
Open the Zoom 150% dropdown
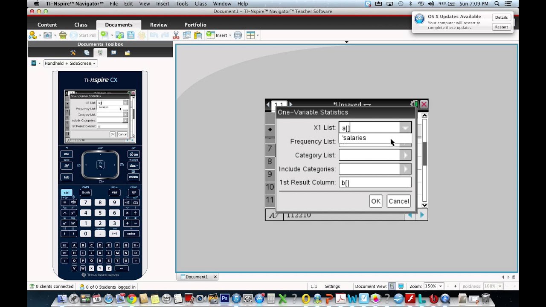pyautogui.click(x=433, y=286)
